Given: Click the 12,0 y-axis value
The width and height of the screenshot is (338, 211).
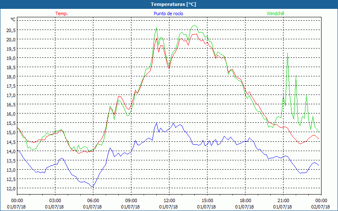Looking at the screenshot, I should (11, 188).
